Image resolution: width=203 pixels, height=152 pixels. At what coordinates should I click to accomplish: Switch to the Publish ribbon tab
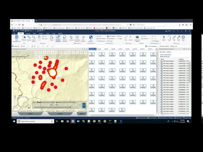point(60,33)
